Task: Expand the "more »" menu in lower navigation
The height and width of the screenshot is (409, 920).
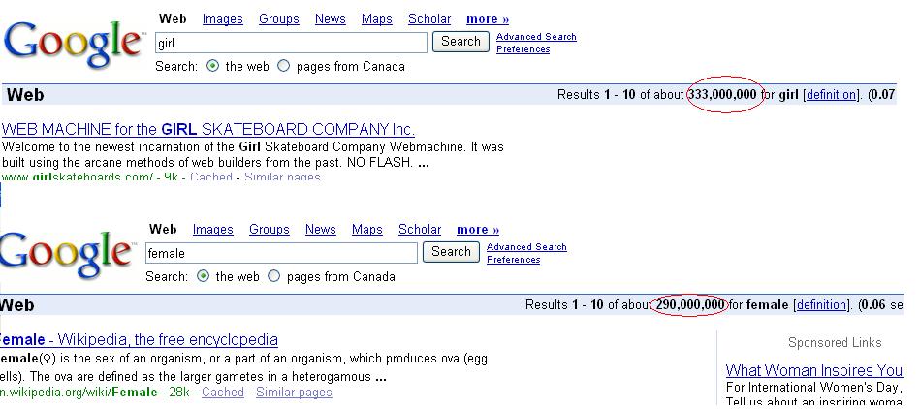Action: (x=478, y=230)
